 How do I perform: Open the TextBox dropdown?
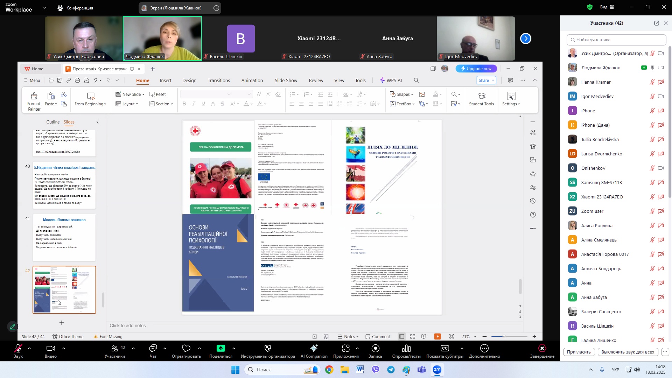click(x=413, y=104)
